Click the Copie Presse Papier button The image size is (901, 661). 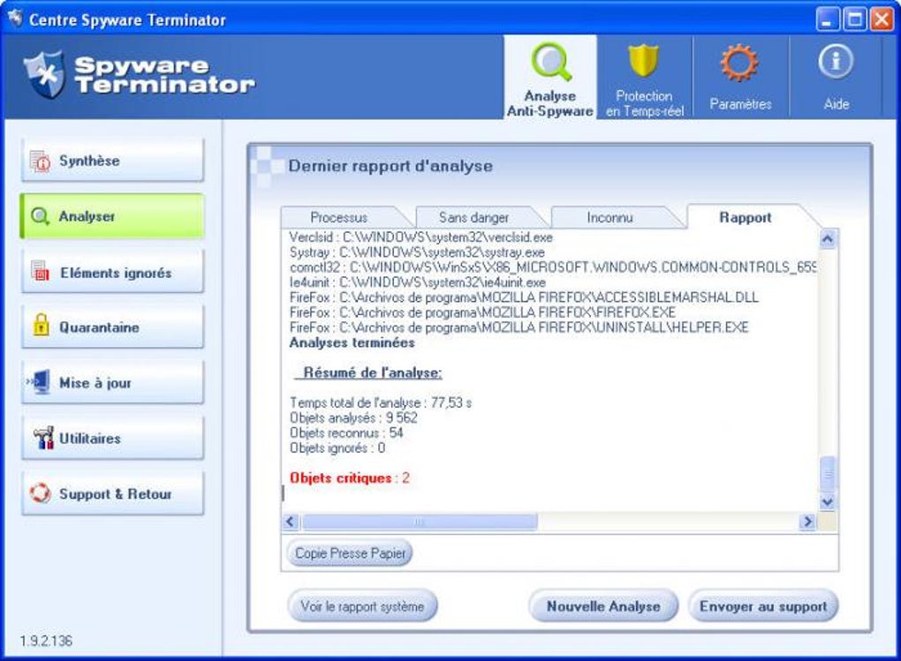click(350, 553)
